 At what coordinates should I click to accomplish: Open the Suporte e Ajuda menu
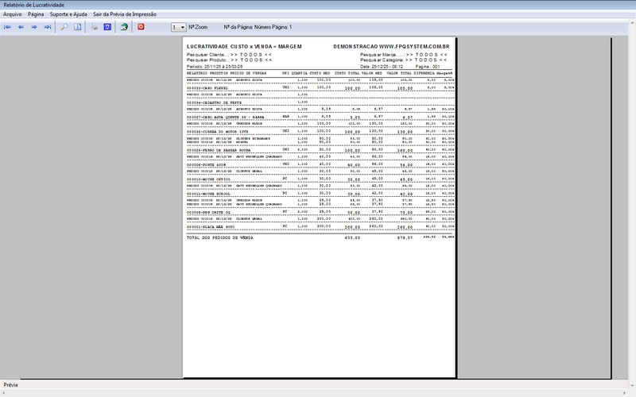coord(68,14)
